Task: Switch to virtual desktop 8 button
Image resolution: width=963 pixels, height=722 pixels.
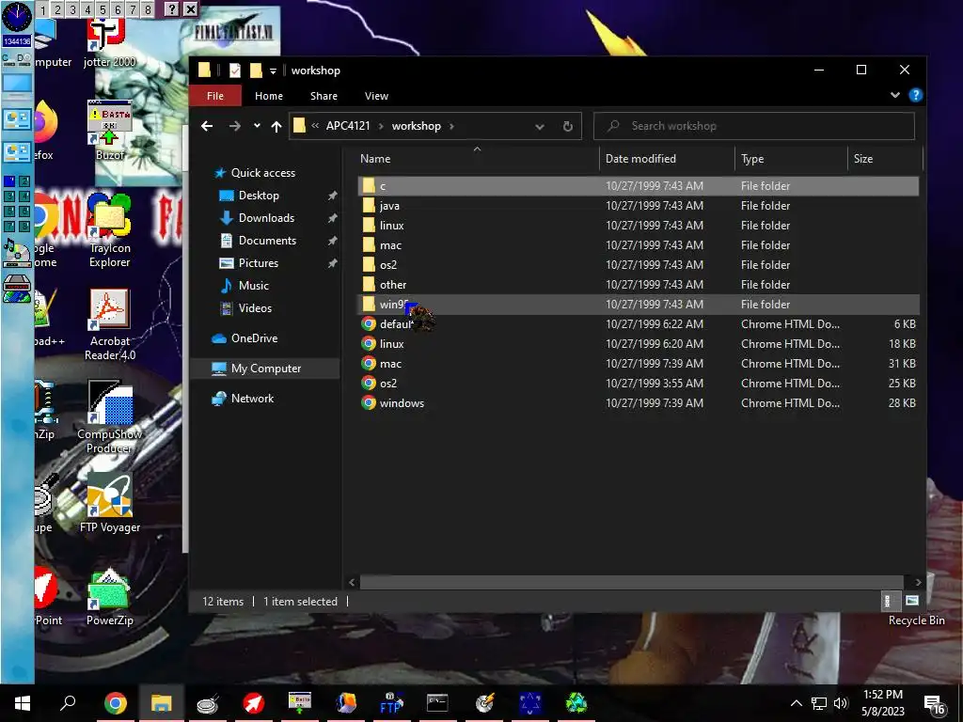Action: 148,9
